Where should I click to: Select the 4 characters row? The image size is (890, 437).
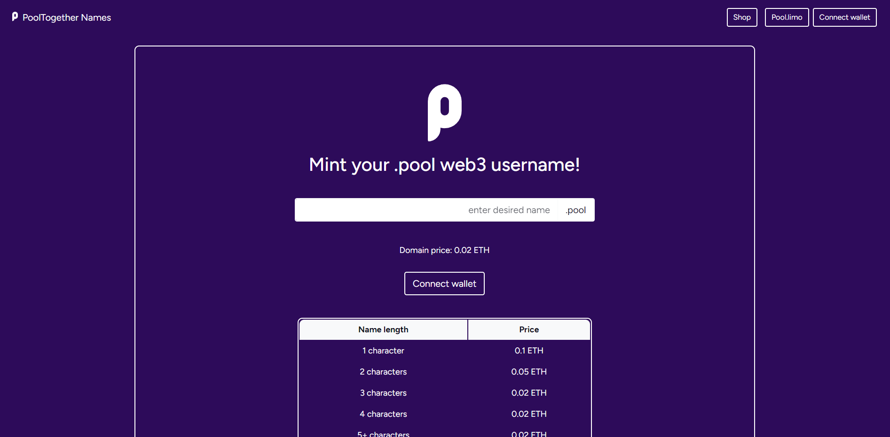(444, 414)
